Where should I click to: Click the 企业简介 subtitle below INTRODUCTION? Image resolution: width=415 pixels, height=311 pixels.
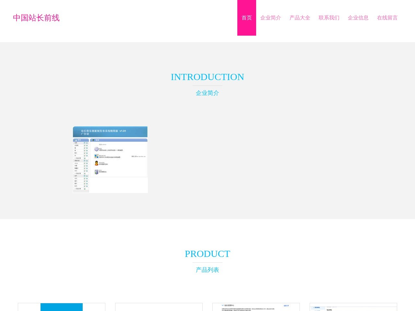coord(207,93)
